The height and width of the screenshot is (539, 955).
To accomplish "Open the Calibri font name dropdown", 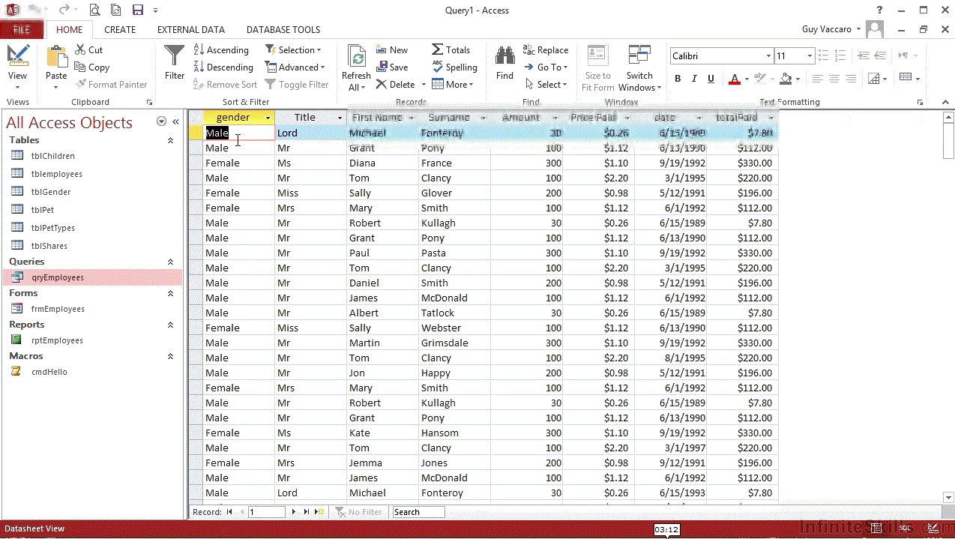I will [x=768, y=56].
